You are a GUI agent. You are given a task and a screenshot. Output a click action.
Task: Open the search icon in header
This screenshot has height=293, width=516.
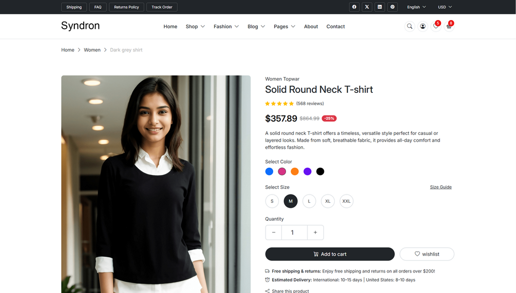[x=410, y=26]
